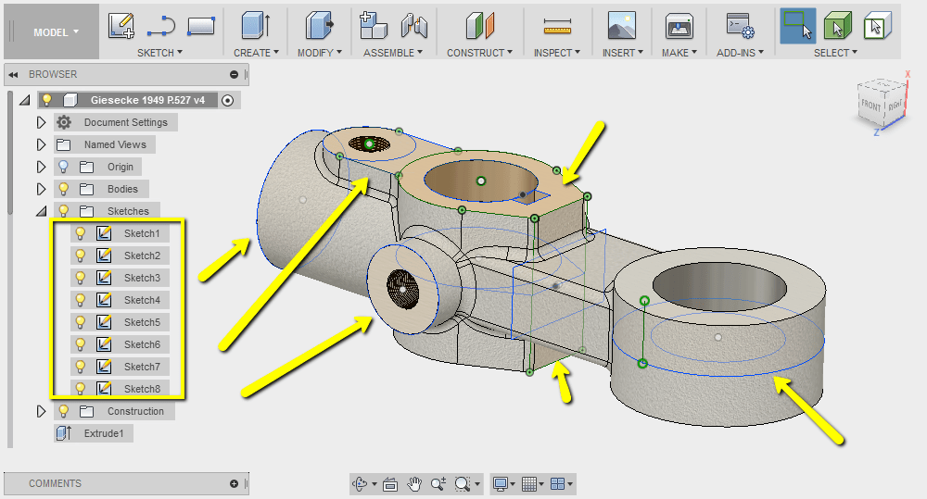
Task: Select the Pan hand tool
Action: (414, 484)
